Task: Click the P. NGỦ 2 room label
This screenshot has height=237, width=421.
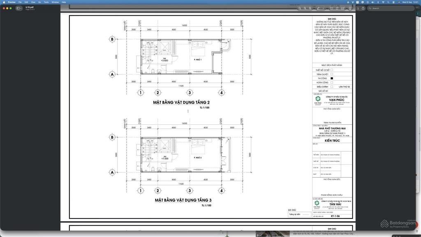Action: tap(198, 158)
